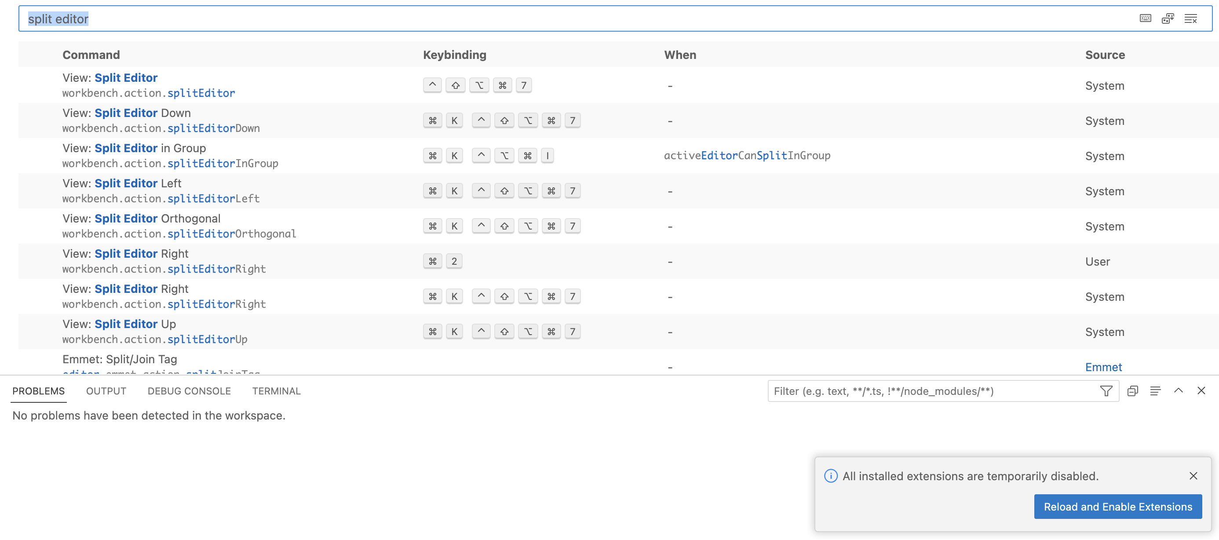
Task: Click the Emmet source link
Action: [x=1103, y=367]
